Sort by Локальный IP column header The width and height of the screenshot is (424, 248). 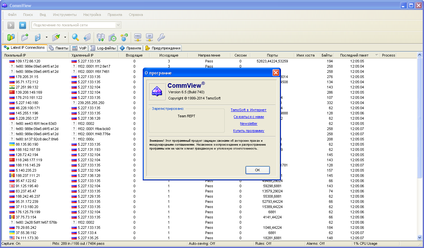36,55
